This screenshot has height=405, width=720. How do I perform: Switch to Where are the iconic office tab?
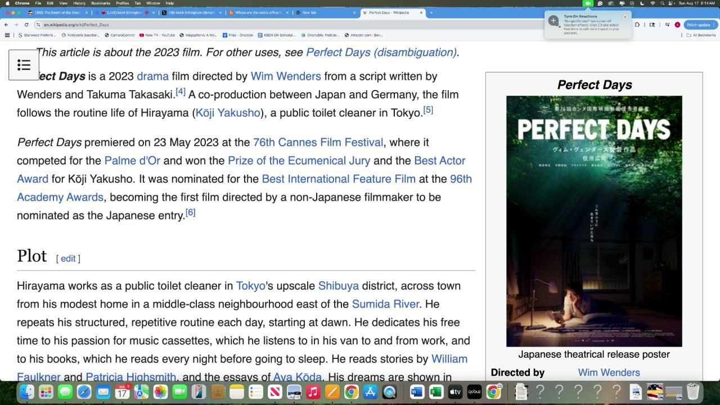(259, 12)
